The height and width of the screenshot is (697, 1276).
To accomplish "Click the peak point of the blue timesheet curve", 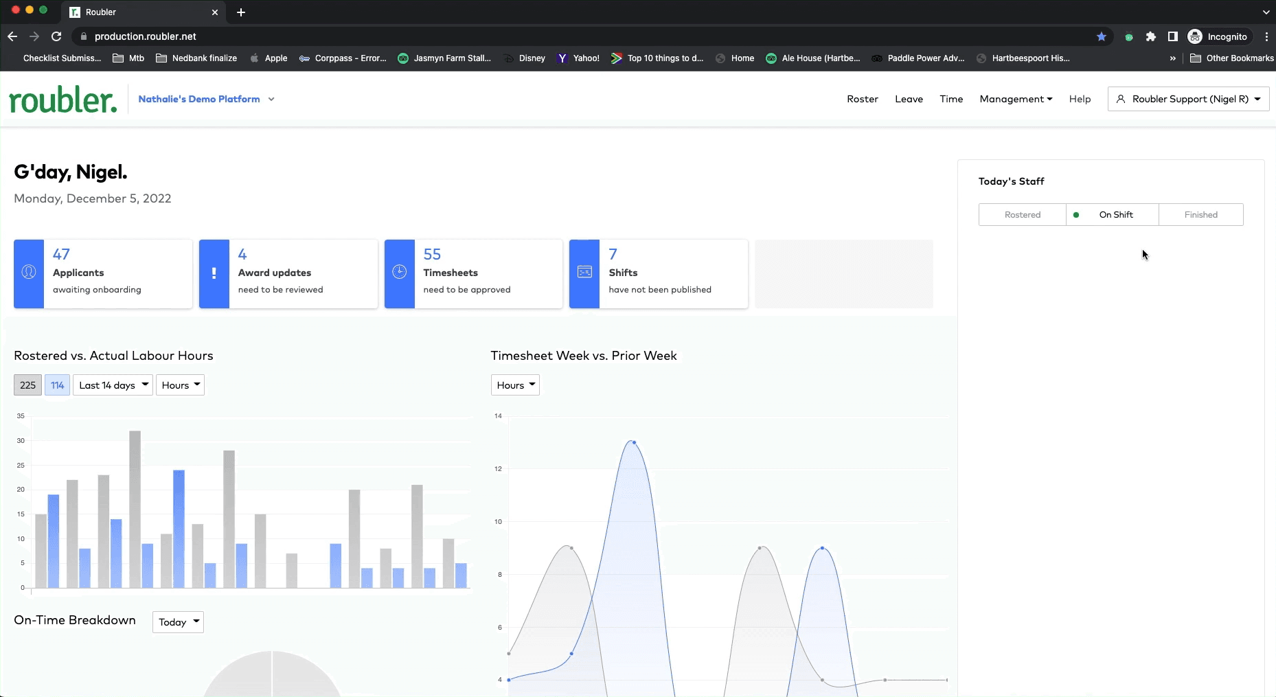I will coord(634,442).
